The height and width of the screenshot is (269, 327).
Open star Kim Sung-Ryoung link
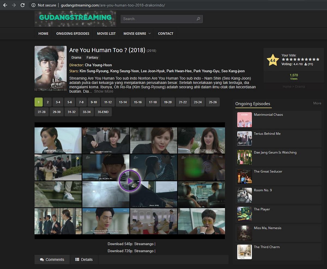(x=94, y=71)
